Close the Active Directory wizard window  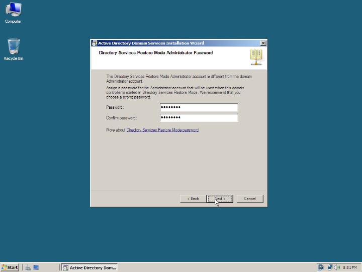pyautogui.click(x=263, y=43)
